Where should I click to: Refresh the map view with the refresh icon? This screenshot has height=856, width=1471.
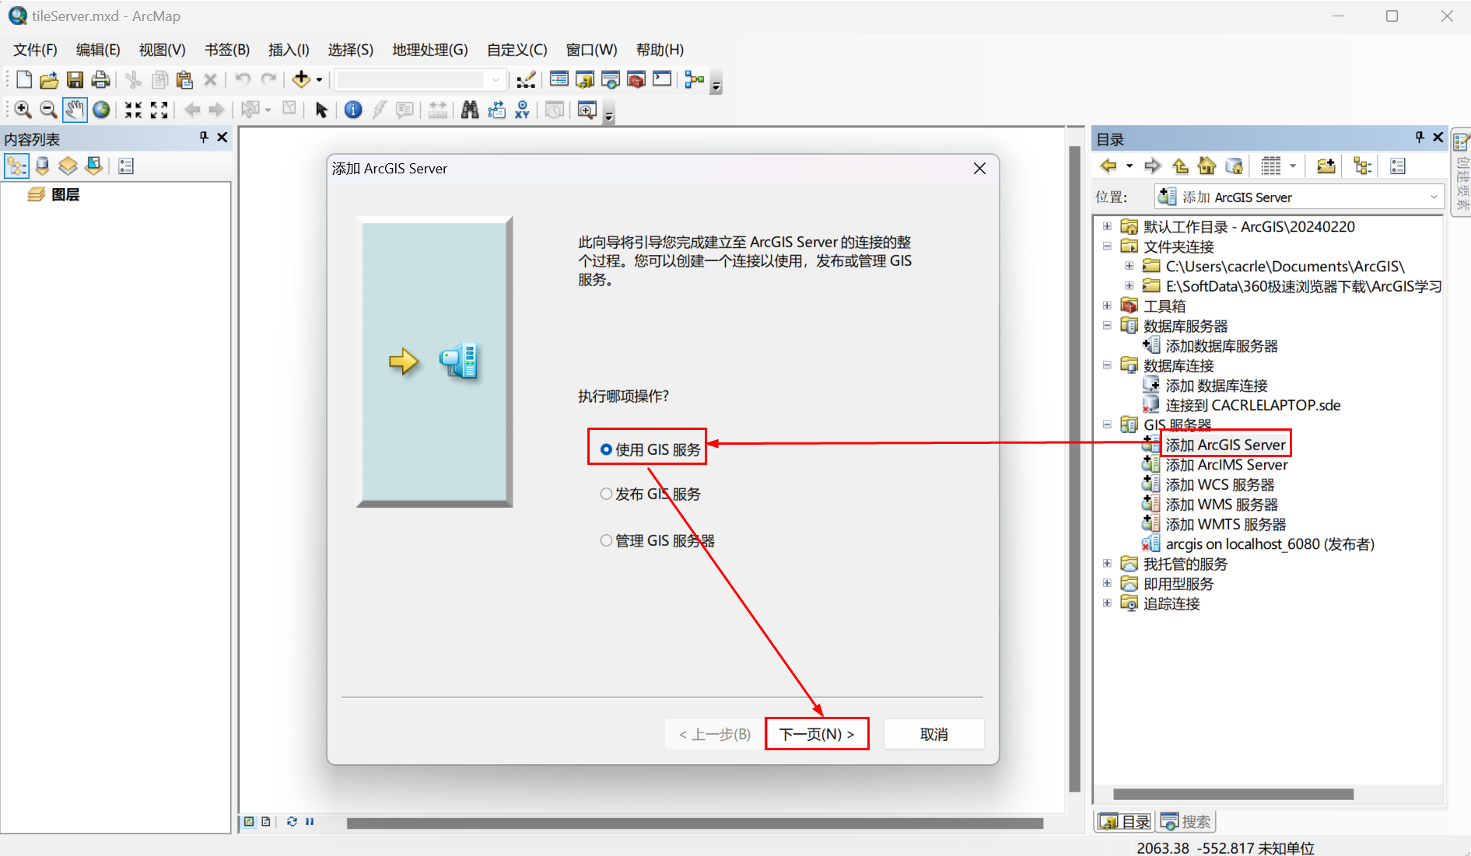point(292,821)
